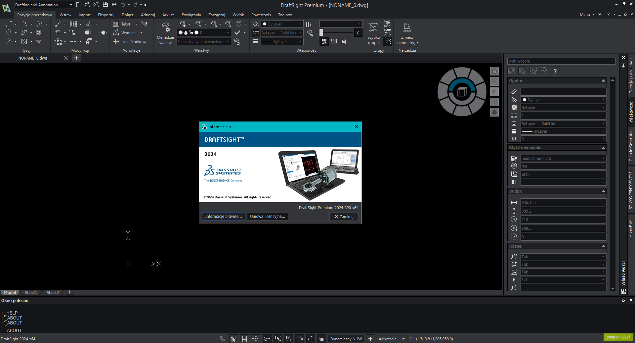Viewport: 635px width, 343px height.
Task: Click the 856.125 width field
Action: (x=563, y=202)
